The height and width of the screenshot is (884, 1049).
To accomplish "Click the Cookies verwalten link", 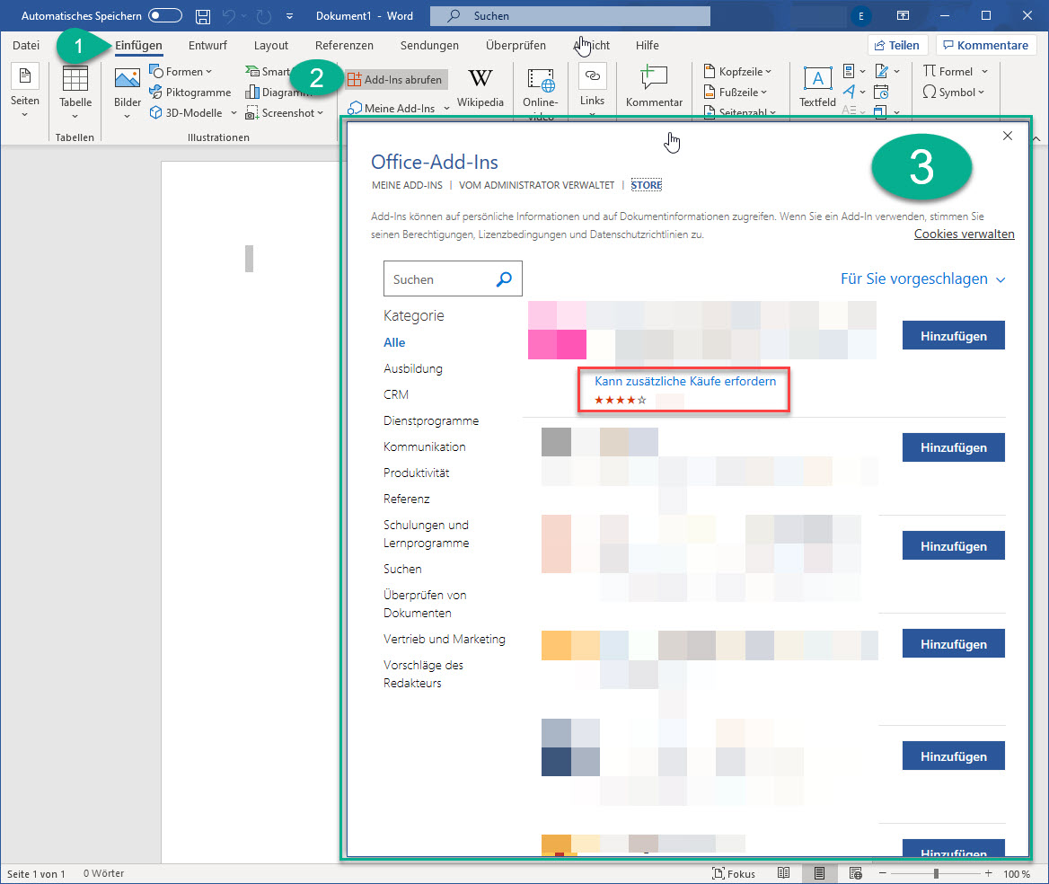I will pos(964,234).
